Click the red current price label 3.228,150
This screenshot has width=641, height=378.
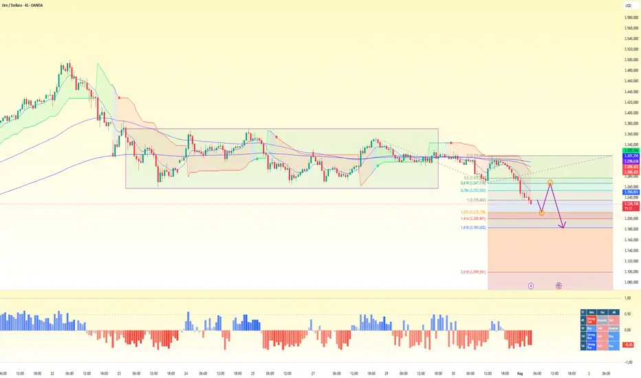click(x=631, y=203)
